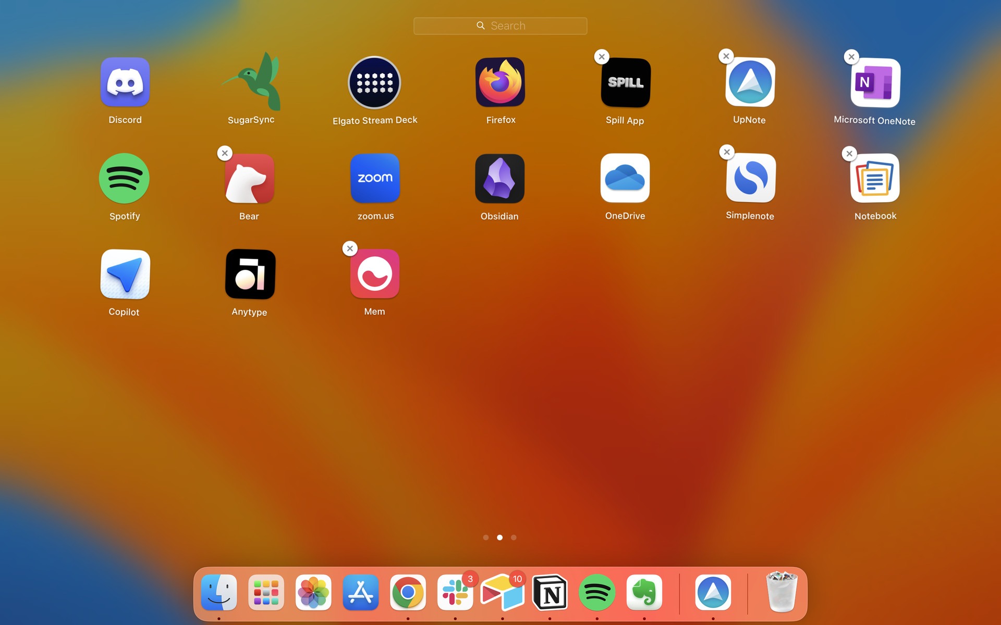Open Finder from the Dock
This screenshot has width=1001, height=625.
(x=219, y=592)
